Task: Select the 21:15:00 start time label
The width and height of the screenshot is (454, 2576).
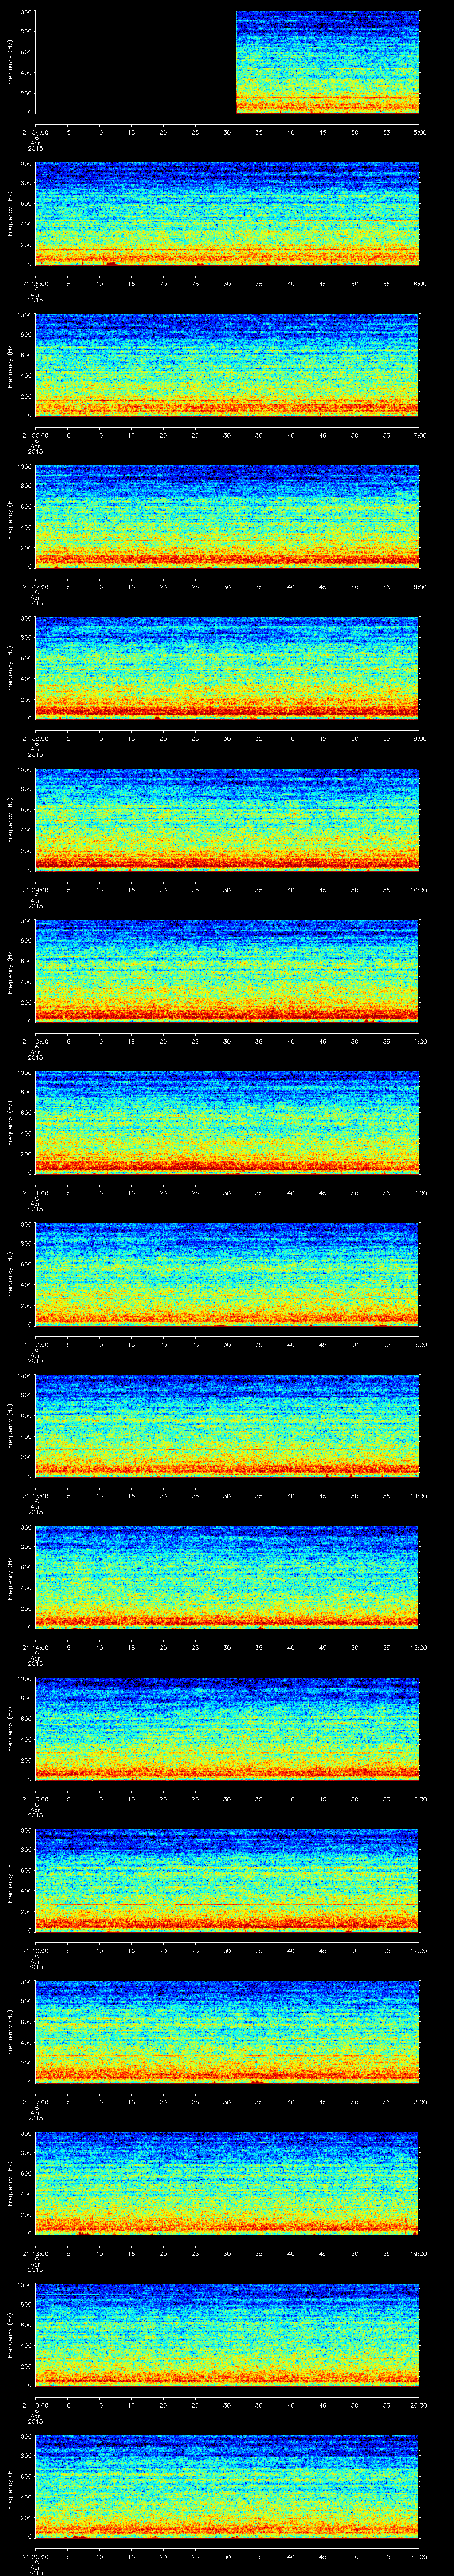Action: pyautogui.click(x=35, y=1799)
